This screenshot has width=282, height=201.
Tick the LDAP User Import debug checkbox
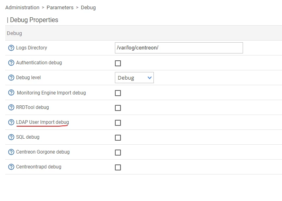pos(118,123)
